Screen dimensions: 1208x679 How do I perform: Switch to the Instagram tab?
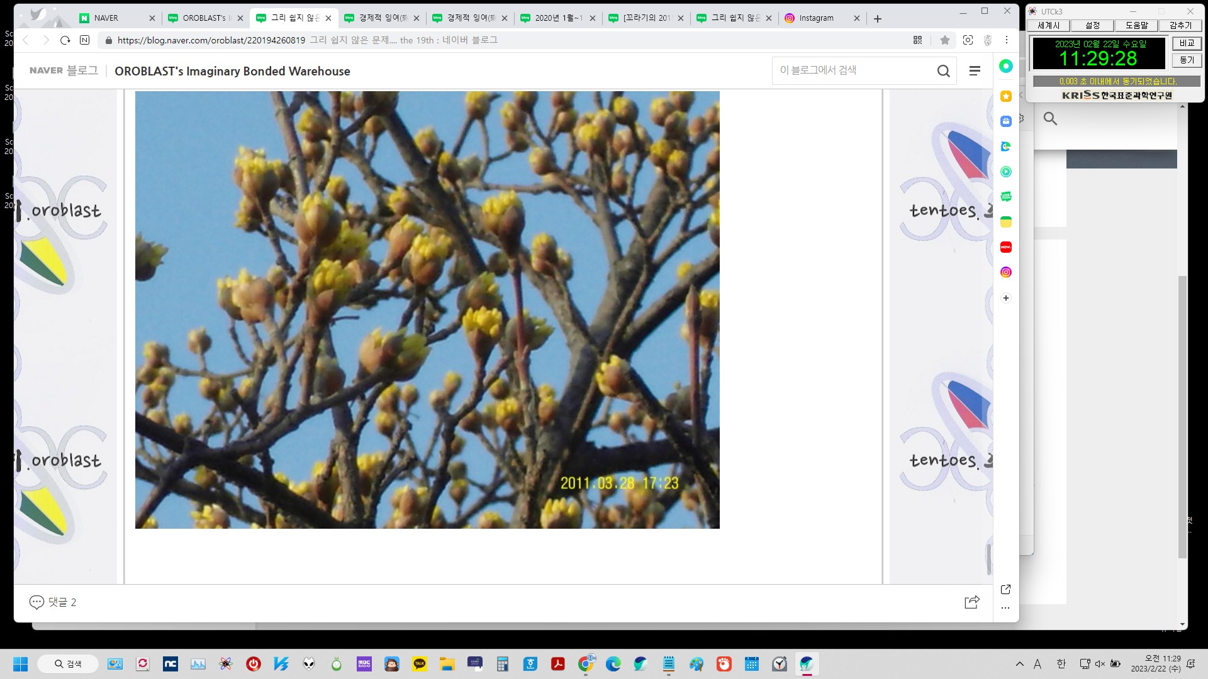point(816,18)
